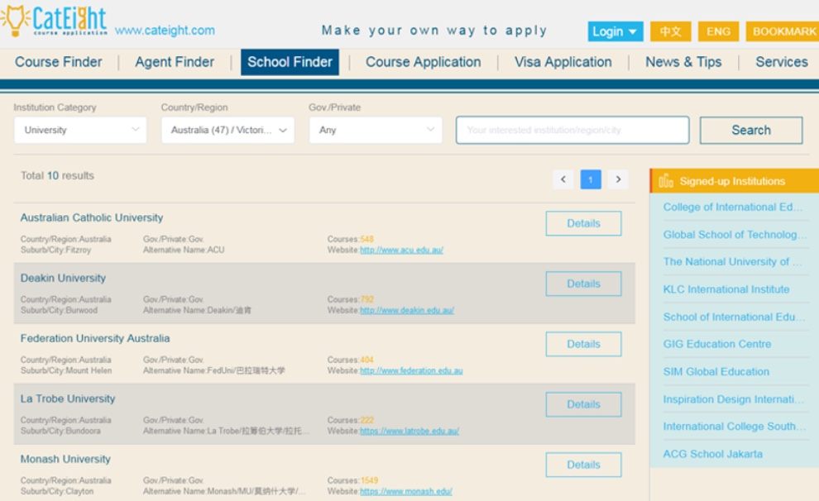Open KLC International Institute in sidebar
The width and height of the screenshot is (819, 501).
[x=726, y=289]
